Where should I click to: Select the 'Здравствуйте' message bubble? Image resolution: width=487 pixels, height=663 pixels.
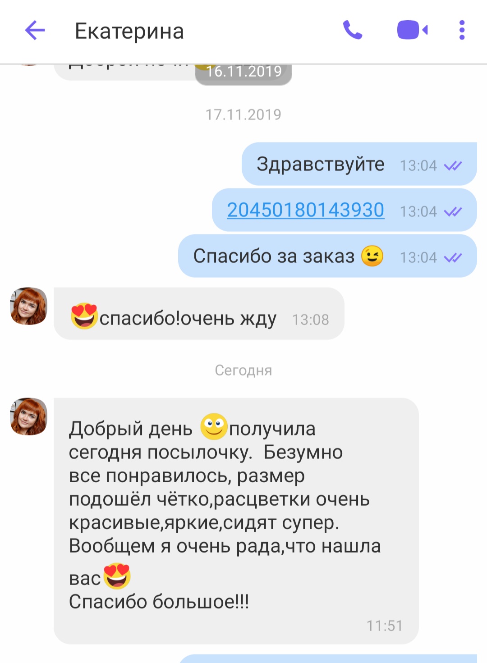359,164
